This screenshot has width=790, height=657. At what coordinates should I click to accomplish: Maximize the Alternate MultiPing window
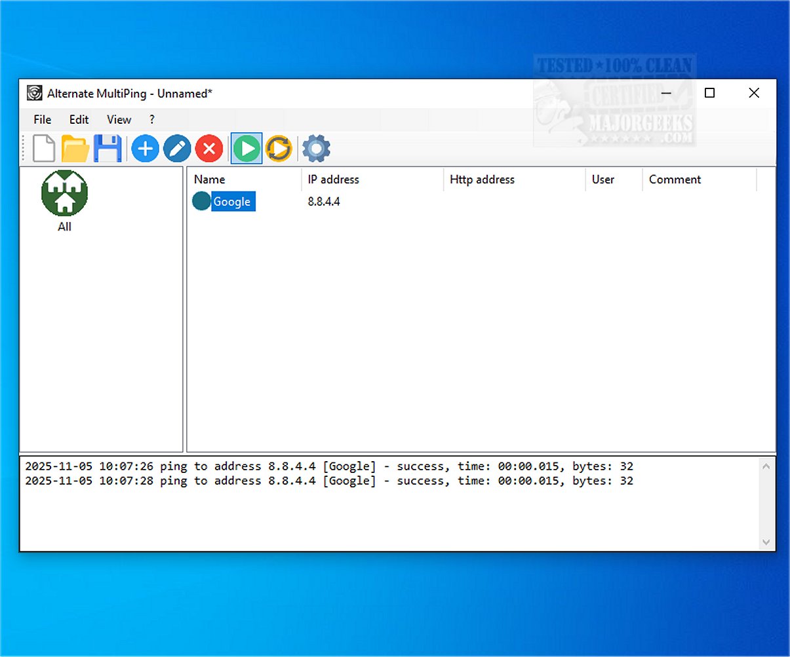tap(709, 93)
